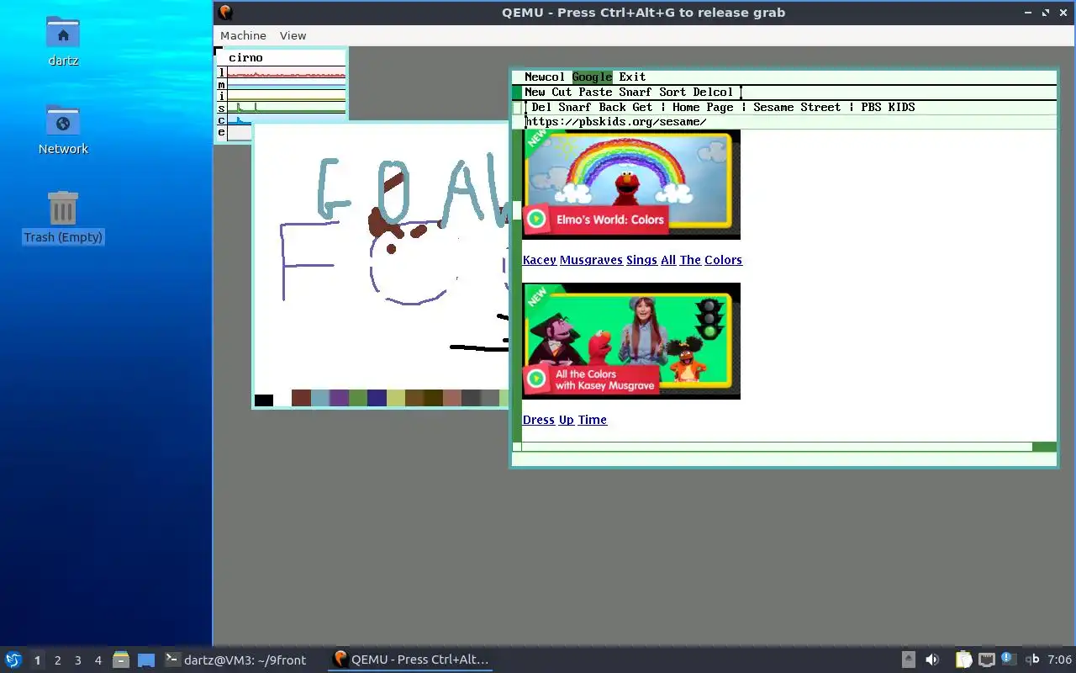
Task: Pick the navy blue swatch in the palette
Action: tap(377, 398)
